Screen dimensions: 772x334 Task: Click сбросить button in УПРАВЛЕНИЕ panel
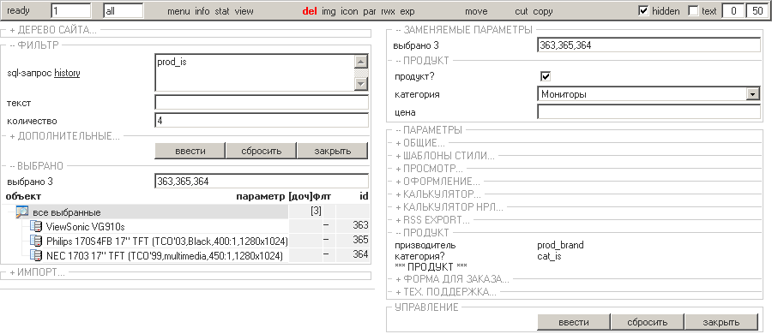coord(648,323)
